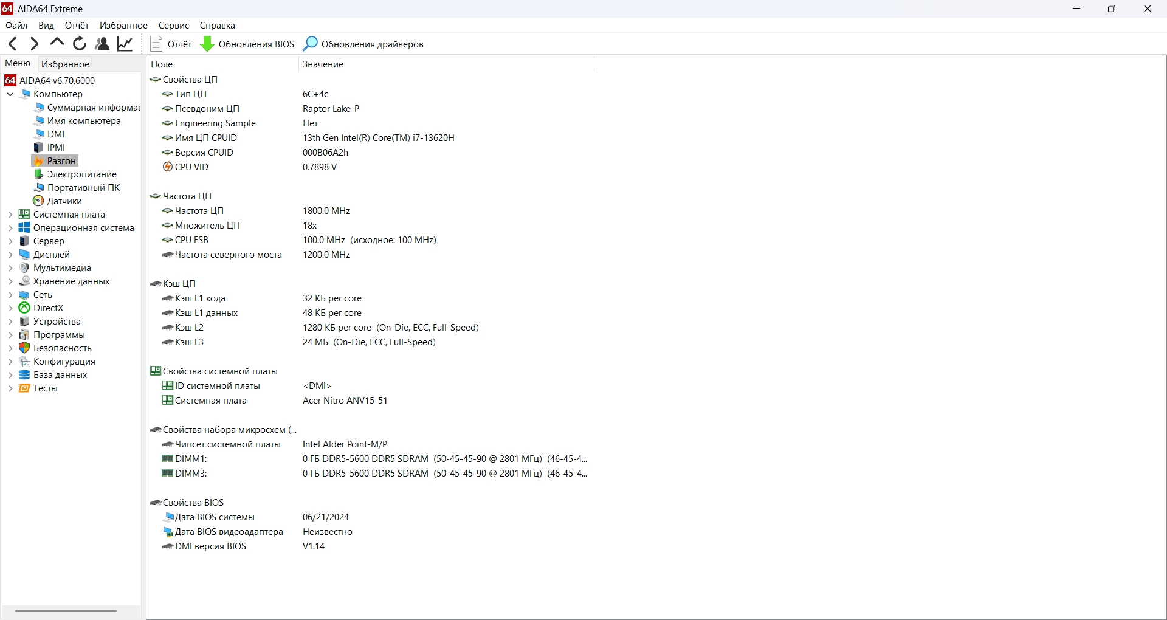Click the sidebar horizontal scrollbar
Screen dimensions: 1167x620
coord(66,611)
